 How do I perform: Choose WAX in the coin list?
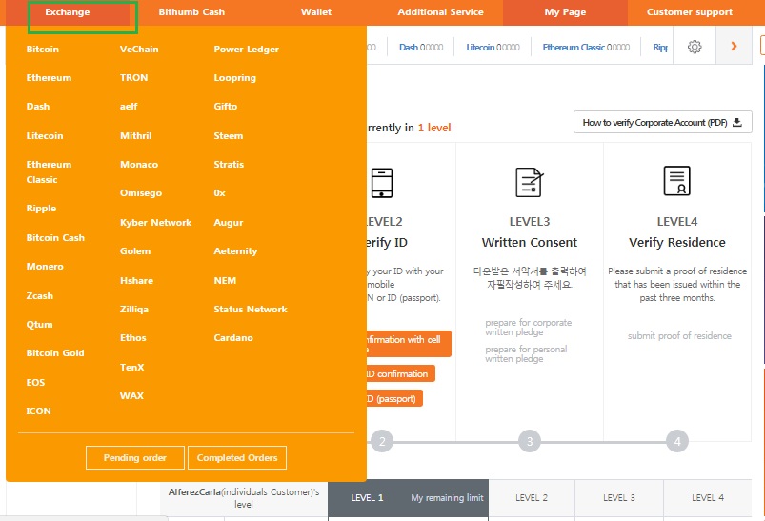click(131, 395)
